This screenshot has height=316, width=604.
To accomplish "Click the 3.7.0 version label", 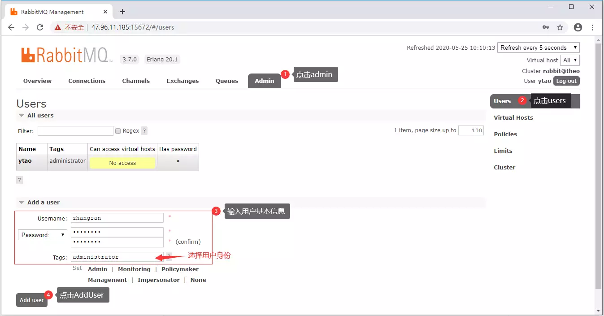I will (x=130, y=59).
